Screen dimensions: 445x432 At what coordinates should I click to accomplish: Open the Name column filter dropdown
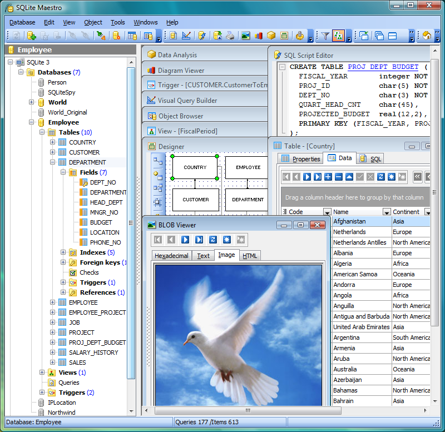pos(387,212)
